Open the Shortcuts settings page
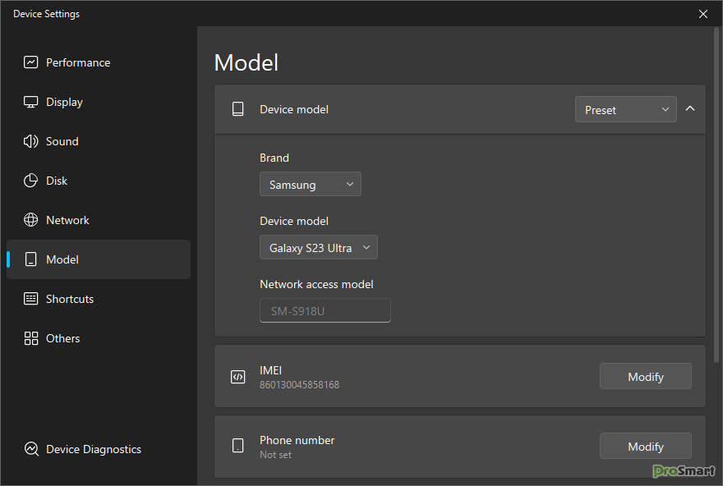The height and width of the screenshot is (486, 723). (70, 299)
